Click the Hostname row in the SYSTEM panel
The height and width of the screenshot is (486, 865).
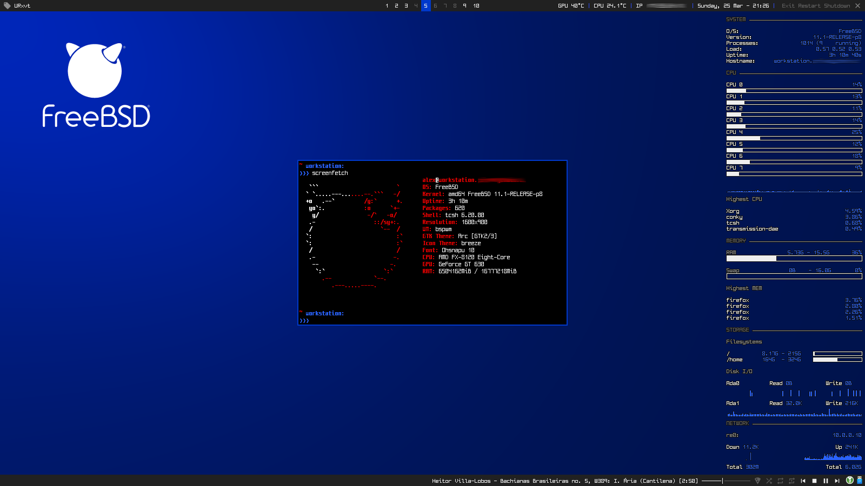(x=794, y=61)
